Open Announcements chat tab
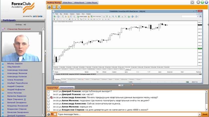209x117 pixels. pos(67,88)
